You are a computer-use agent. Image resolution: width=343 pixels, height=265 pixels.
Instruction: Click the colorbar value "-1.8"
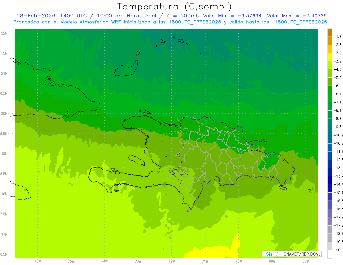click(x=338, y=37)
